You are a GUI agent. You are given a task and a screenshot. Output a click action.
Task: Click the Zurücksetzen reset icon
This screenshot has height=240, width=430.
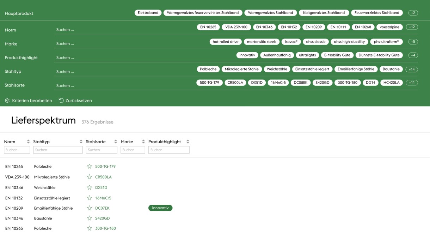61,101
